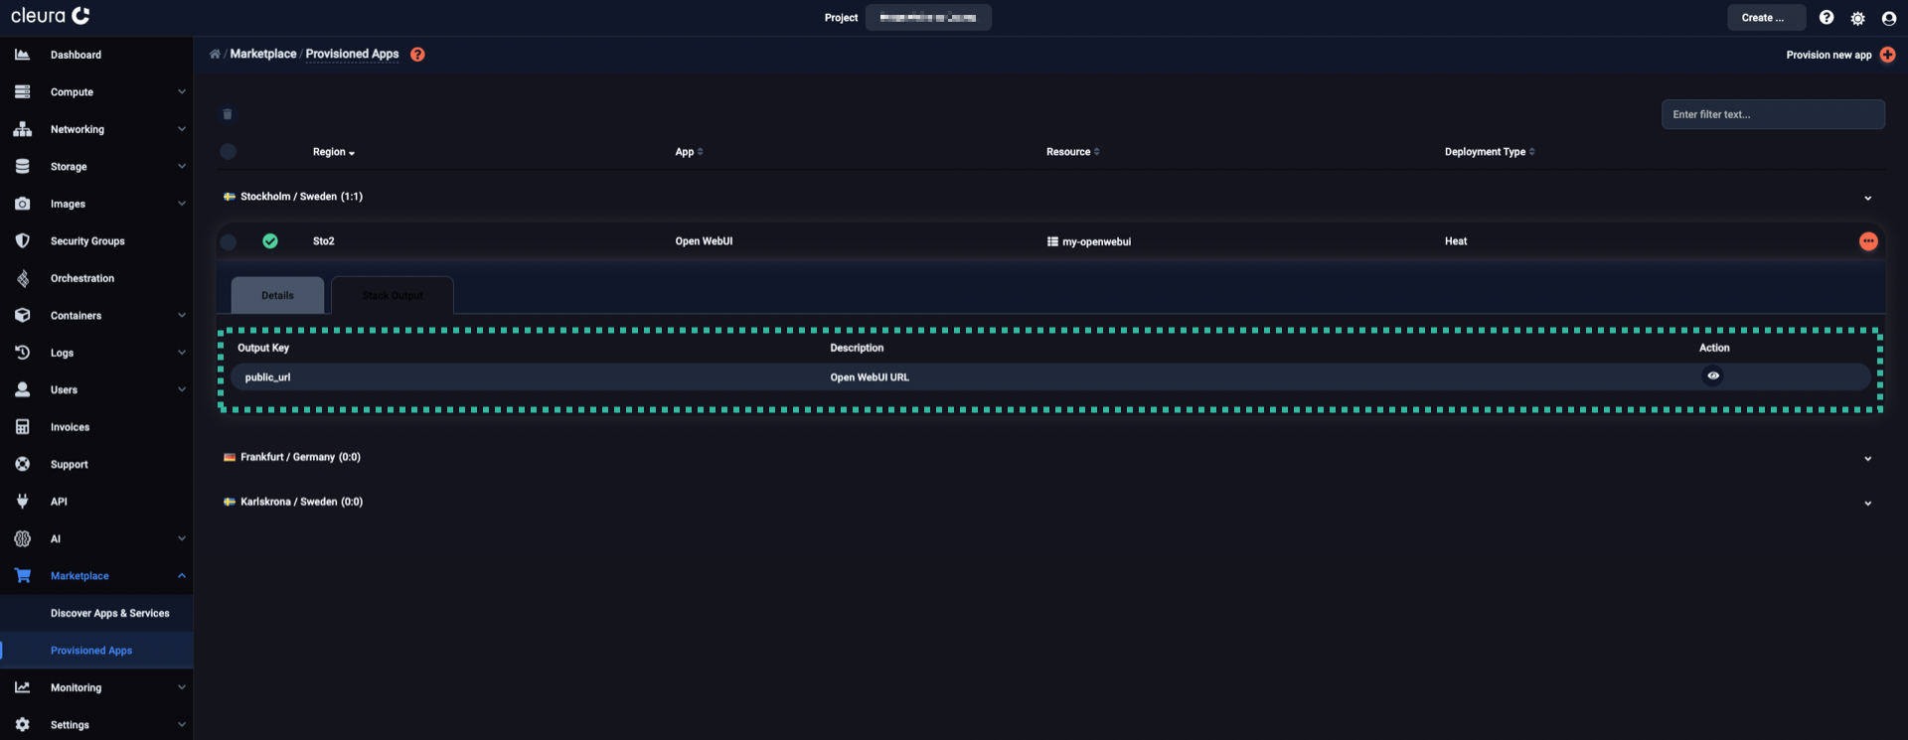The width and height of the screenshot is (1908, 740).
Task: Click the orange plus Provision new app icon
Action: 1887,55
